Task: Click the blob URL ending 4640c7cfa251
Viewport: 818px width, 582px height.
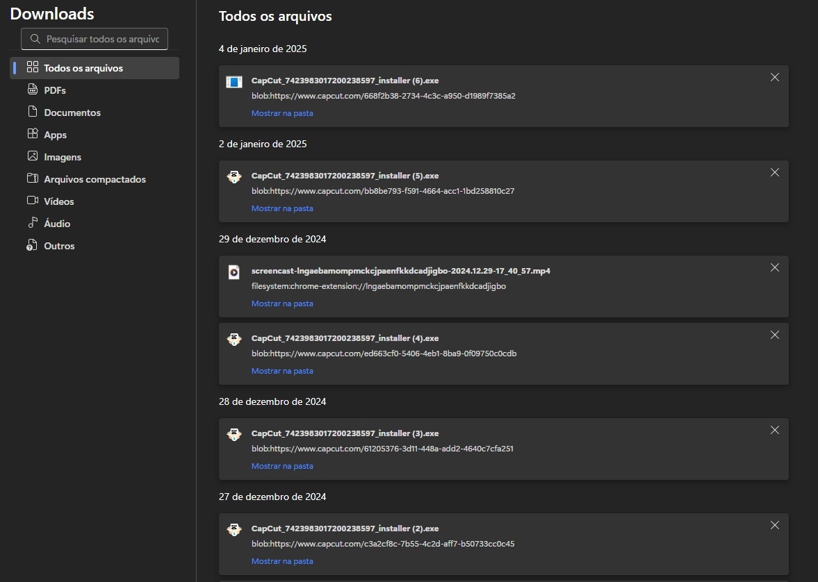Action: tap(382, 449)
